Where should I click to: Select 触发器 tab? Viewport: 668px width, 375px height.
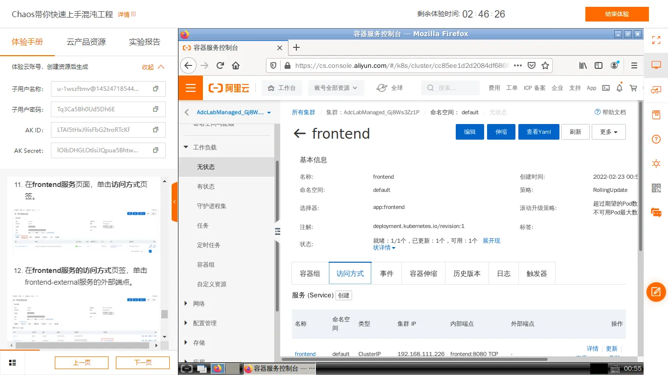point(537,273)
